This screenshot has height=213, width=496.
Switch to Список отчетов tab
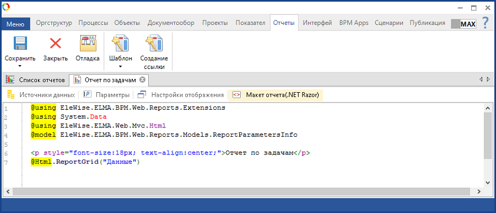[35, 79]
